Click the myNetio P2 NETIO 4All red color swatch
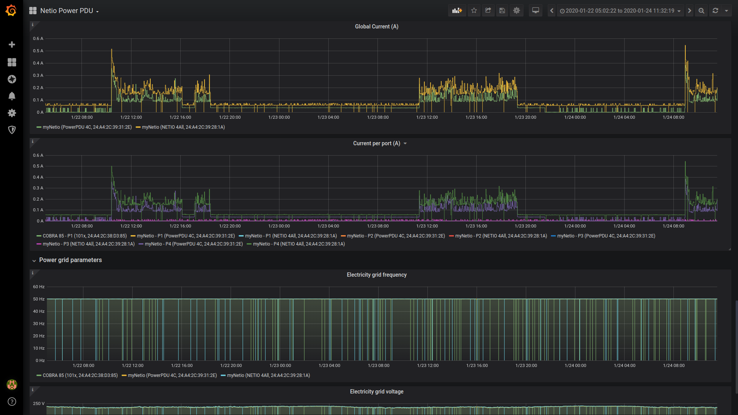The width and height of the screenshot is (738, 415). click(451, 236)
